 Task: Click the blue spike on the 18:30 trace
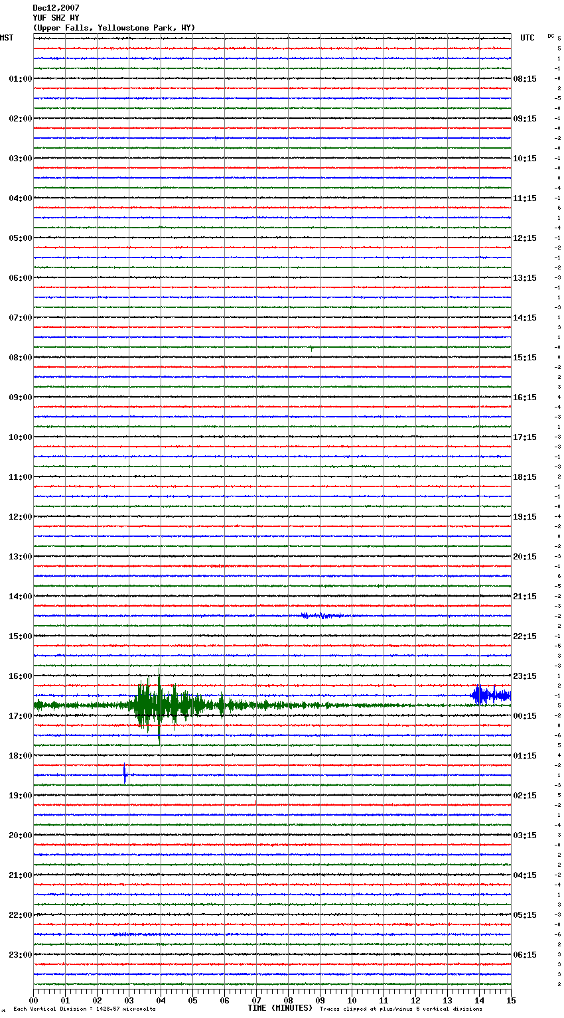coord(125,774)
